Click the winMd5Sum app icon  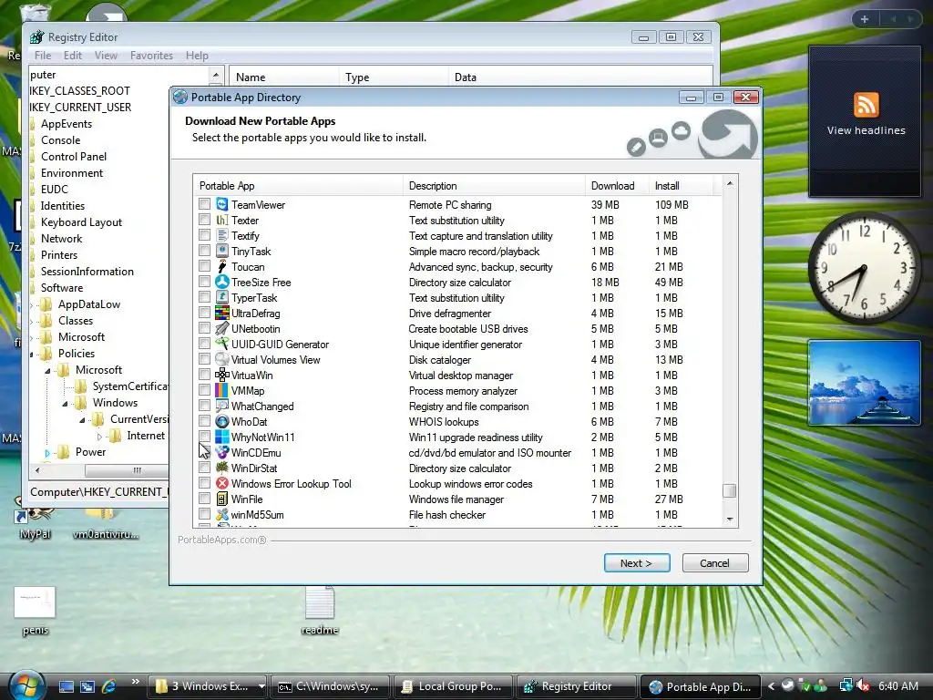222,514
